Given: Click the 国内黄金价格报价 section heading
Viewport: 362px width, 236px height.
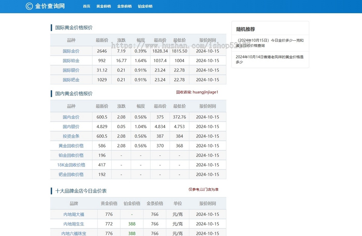Looking at the screenshot, I should click(x=74, y=94).
